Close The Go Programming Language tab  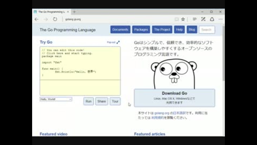pyautogui.click(x=68, y=12)
